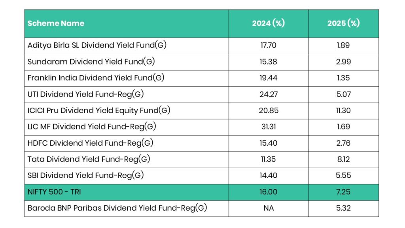Click HDFC Dividend Yield Fund-Reg name

(x=90, y=143)
